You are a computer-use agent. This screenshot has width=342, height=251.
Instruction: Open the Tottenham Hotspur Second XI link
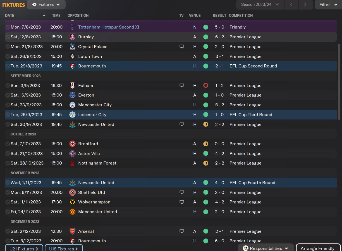(109, 27)
